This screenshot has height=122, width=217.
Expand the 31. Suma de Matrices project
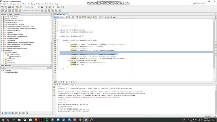[1, 18]
